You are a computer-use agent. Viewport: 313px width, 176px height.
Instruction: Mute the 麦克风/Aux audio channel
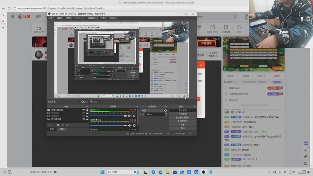point(130,116)
